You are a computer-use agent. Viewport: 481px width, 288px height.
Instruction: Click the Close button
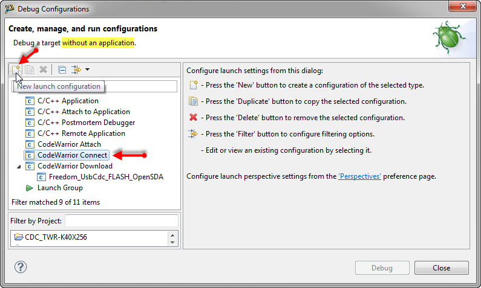point(441,268)
